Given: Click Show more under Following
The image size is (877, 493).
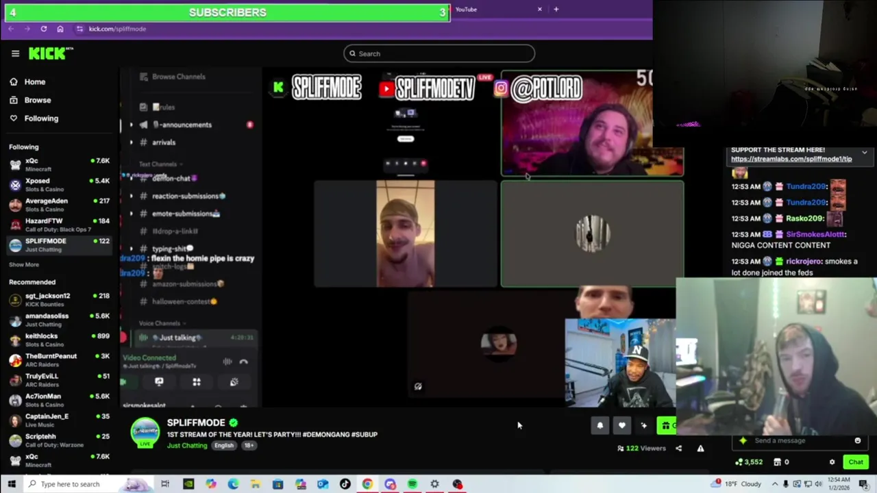Looking at the screenshot, I should (x=24, y=264).
